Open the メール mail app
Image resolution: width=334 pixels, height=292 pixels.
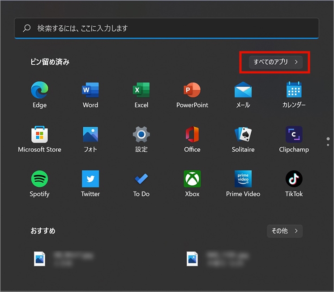(243, 95)
